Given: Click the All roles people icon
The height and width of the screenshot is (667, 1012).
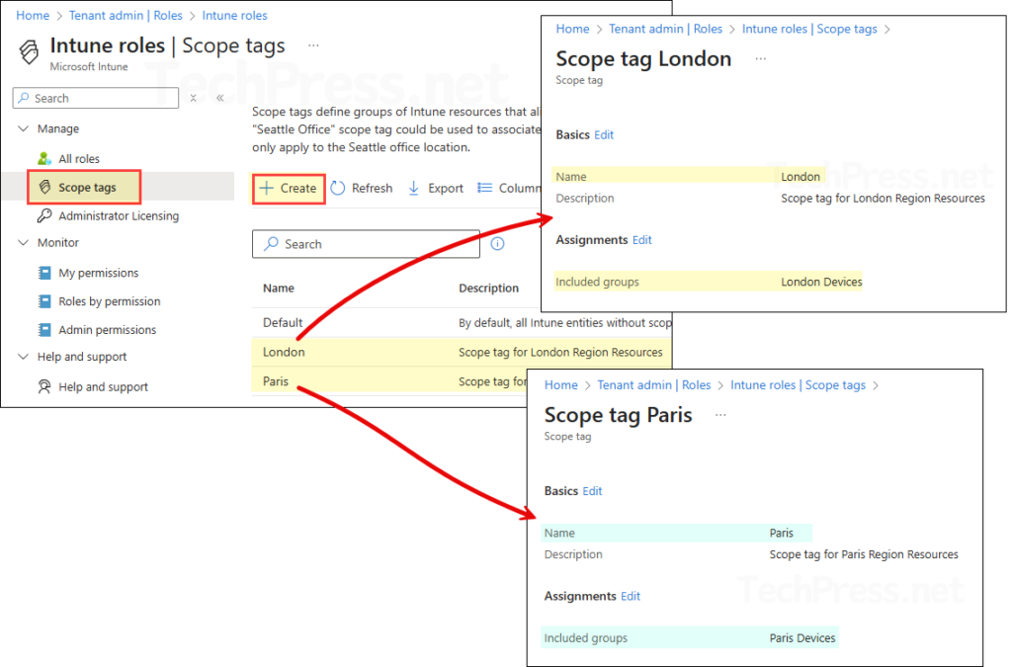Looking at the screenshot, I should pos(43,159).
